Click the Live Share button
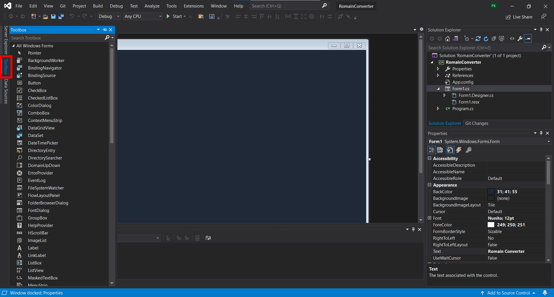 pyautogui.click(x=519, y=17)
